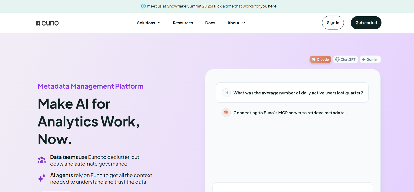This screenshot has width=414, height=192.
Task: Click the daily active users question box
Action: coord(292,93)
